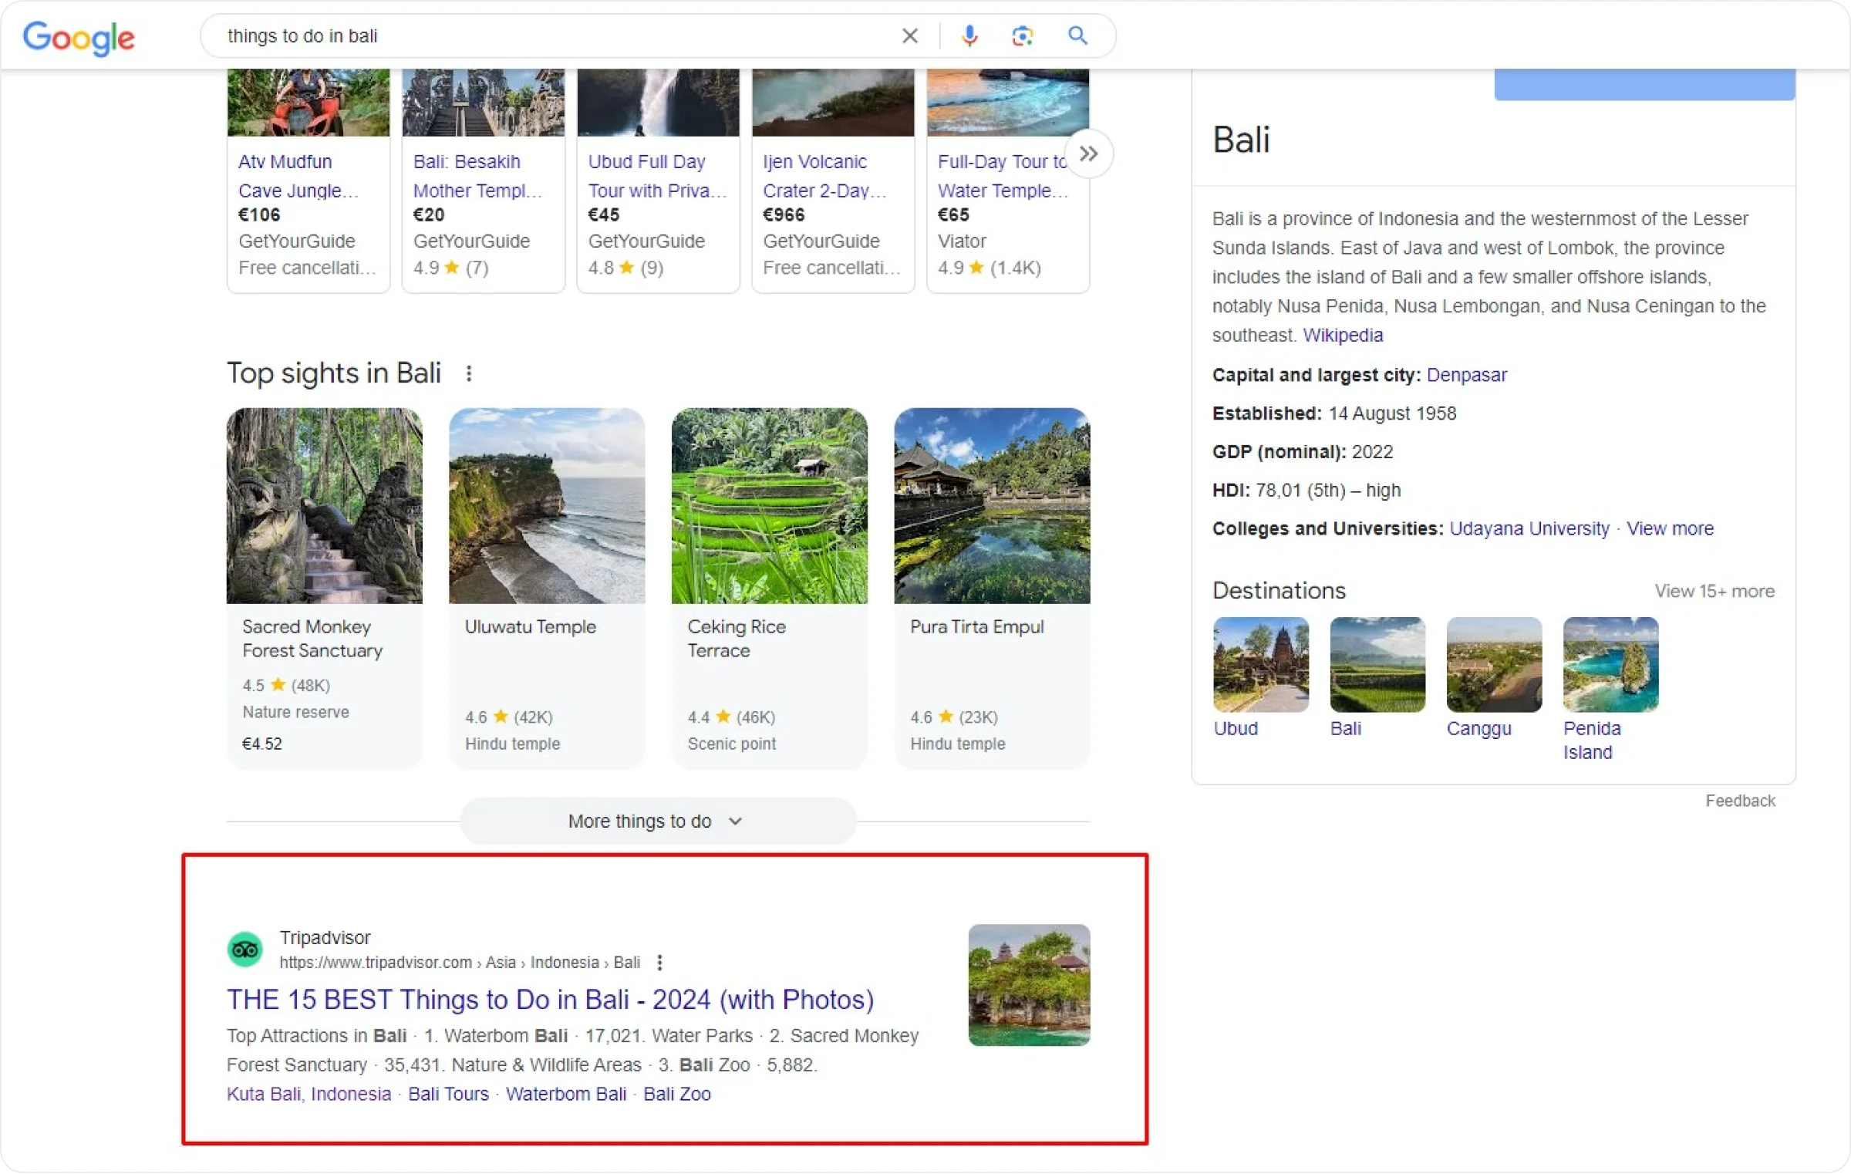Screen dimensions: 1851x1174
Task: Open Ubud destination thumbnail
Action: point(1261,664)
